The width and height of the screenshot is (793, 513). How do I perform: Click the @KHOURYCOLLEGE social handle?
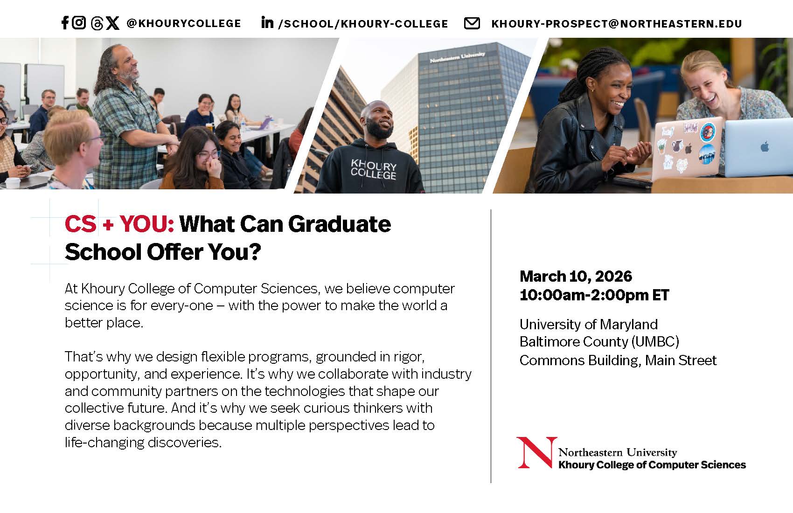(x=183, y=23)
